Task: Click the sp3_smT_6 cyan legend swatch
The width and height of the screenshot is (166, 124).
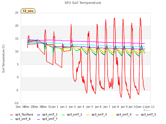Action: [x=11, y=119]
